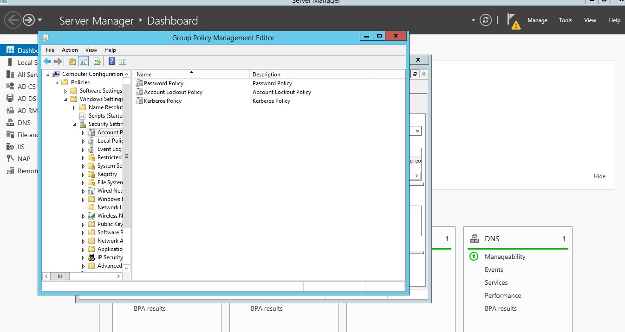
Task: Toggle the Show/Hide Action Pane icon
Action: 123,62
